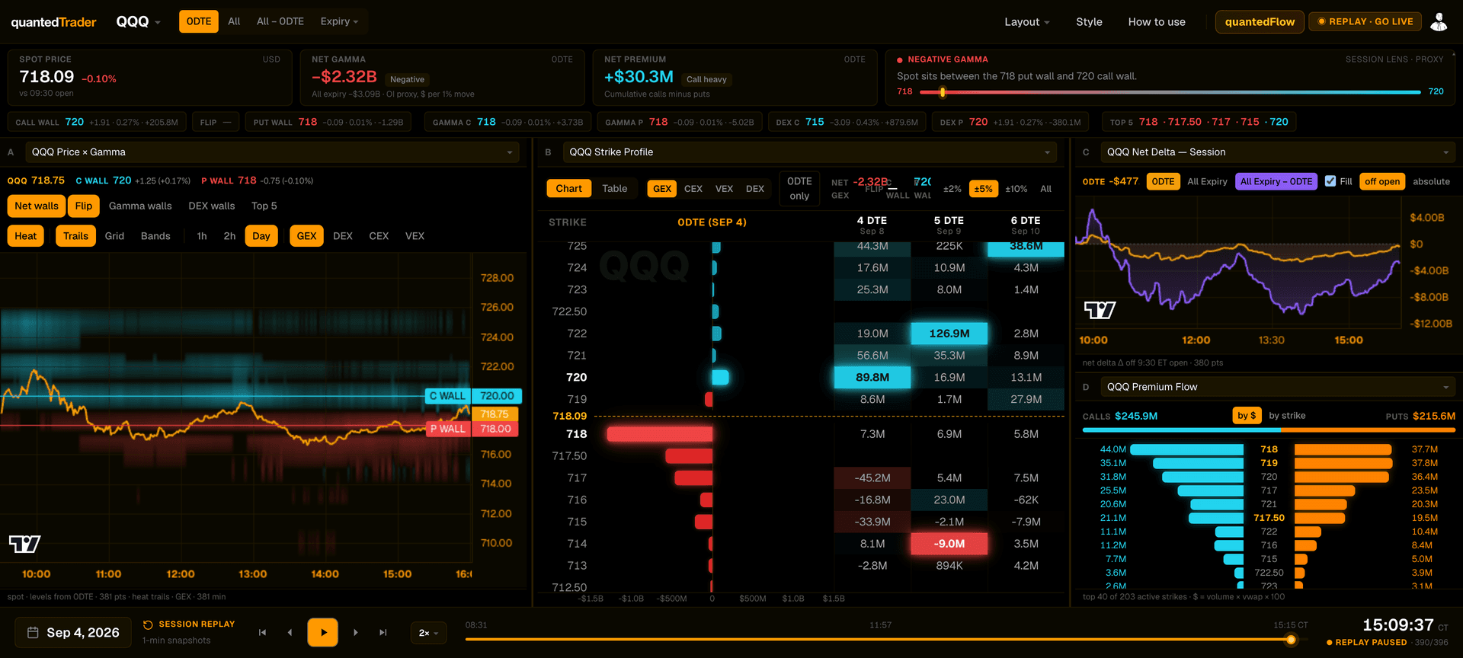Click the session replay refresh icon
1463x658 pixels.
click(x=148, y=624)
